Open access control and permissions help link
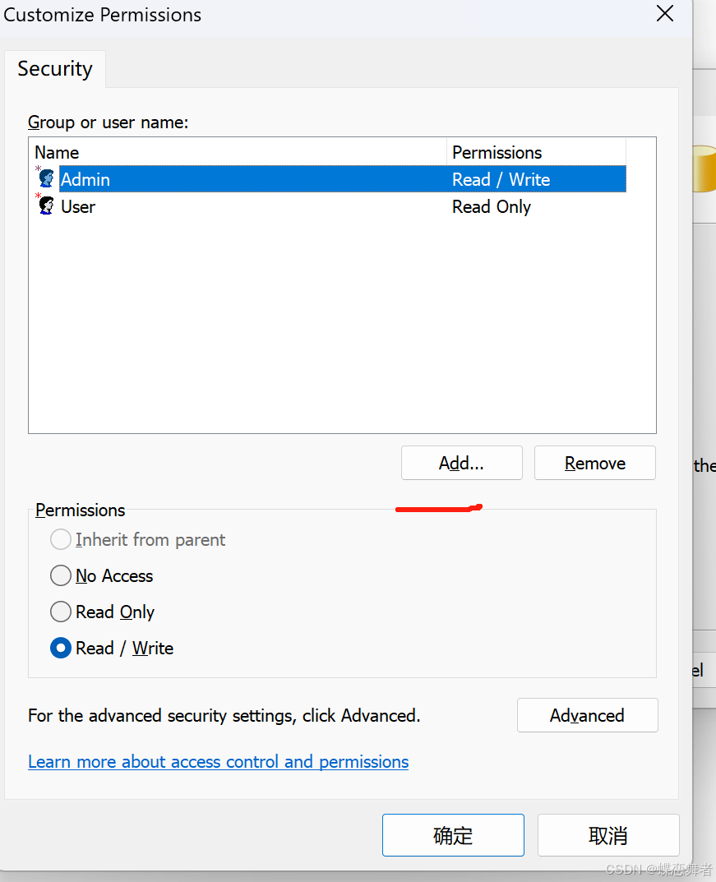 point(218,762)
